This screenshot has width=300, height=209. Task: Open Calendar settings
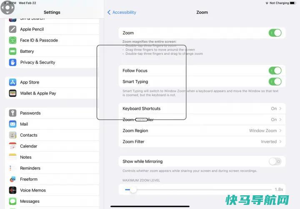point(52,146)
